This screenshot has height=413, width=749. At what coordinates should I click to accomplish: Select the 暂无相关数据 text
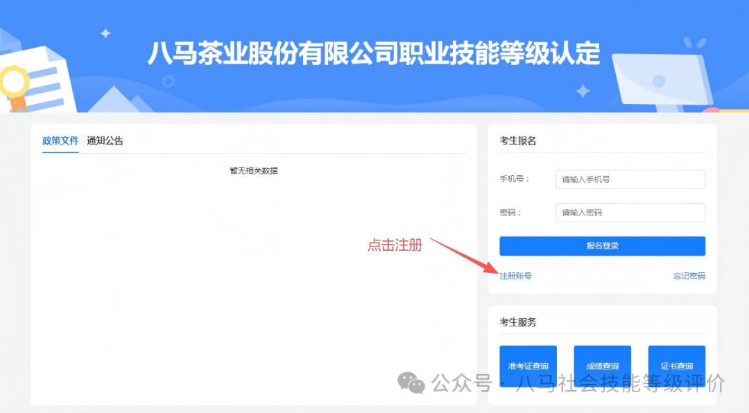(254, 171)
